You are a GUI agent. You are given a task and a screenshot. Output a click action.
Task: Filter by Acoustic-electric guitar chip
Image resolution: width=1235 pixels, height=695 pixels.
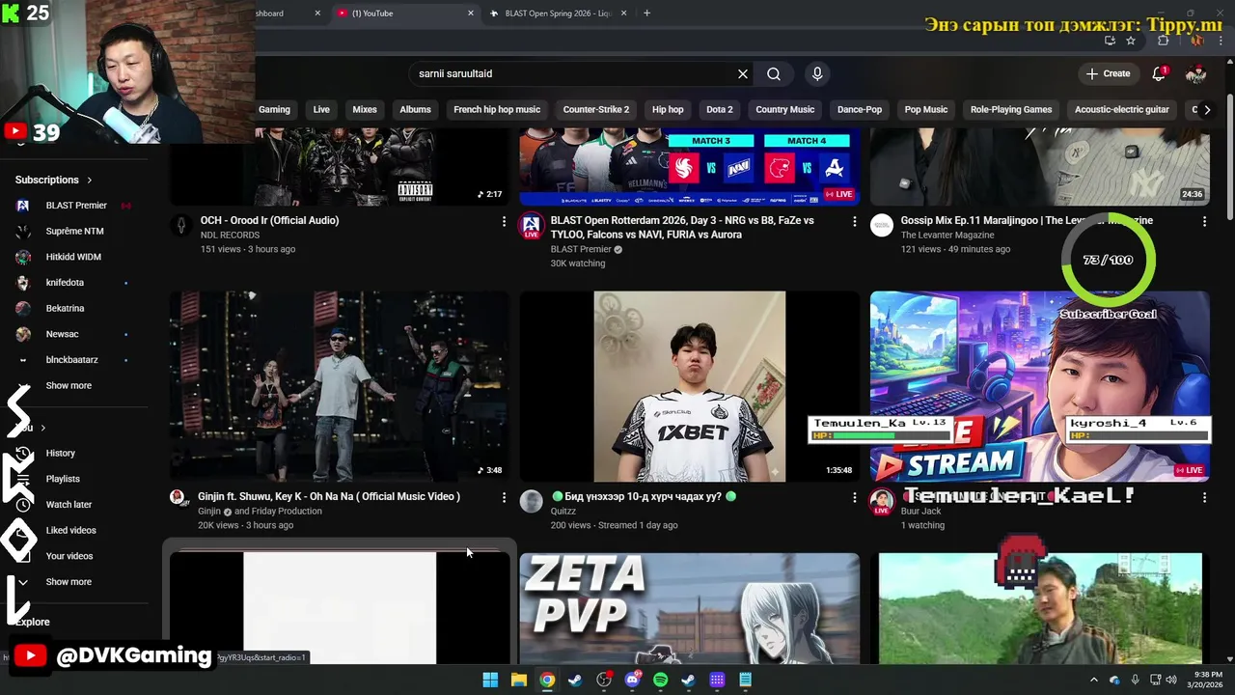pyautogui.click(x=1122, y=109)
